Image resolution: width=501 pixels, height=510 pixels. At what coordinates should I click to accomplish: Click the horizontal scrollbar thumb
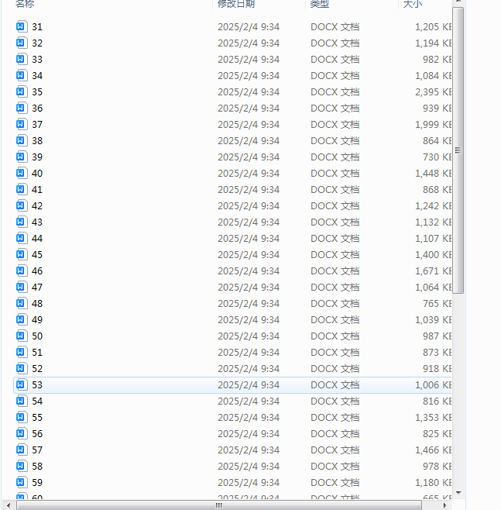point(218,505)
